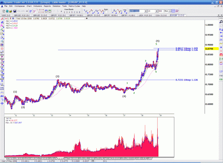Viewport: 223px width, 163px height.
Task: Open the File menu
Action: coord(6,6)
